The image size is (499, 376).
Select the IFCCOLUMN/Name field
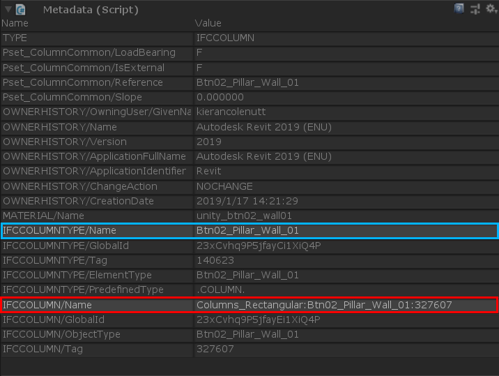(x=97, y=305)
